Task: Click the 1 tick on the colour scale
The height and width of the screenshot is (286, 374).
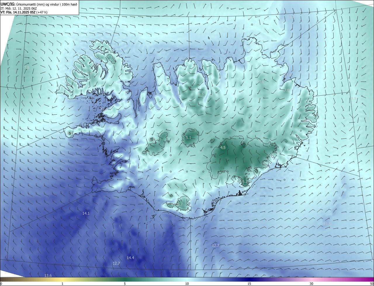Action: pos(63,284)
